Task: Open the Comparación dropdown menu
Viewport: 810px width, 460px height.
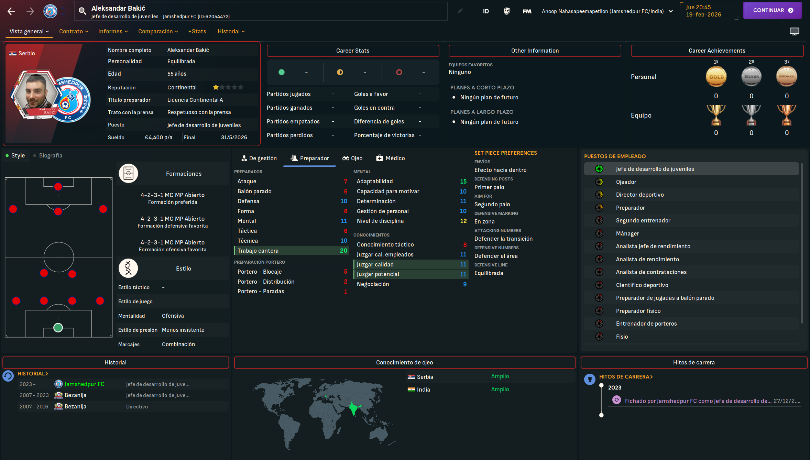Action: click(x=158, y=31)
